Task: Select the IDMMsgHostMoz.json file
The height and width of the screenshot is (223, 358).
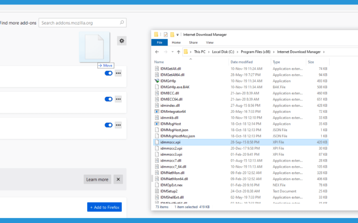Action: click(x=177, y=136)
